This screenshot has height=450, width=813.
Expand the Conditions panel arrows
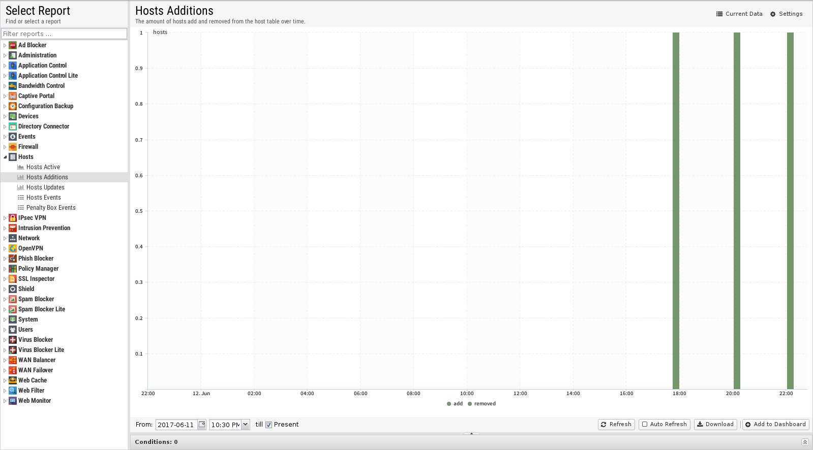805,442
